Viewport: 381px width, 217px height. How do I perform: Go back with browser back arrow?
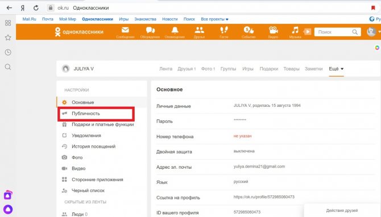click(x=9, y=8)
